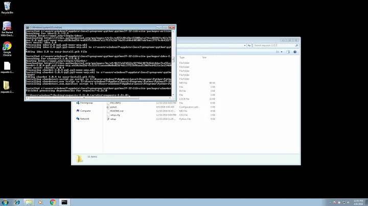Click Explorer address bar refresh button
This screenshot has width=368, height=206.
pos(249,45)
